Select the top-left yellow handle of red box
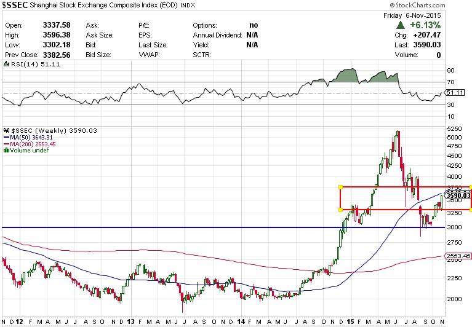The width and height of the screenshot is (472, 327). [340, 187]
